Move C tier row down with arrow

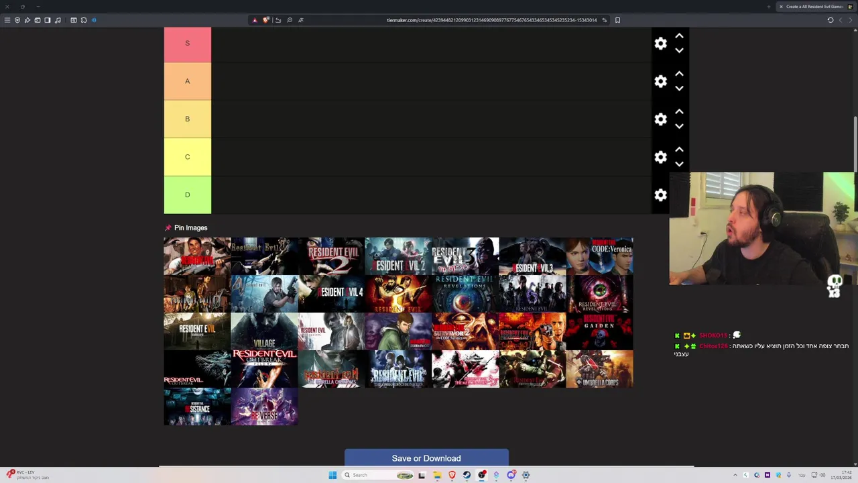[x=679, y=164]
